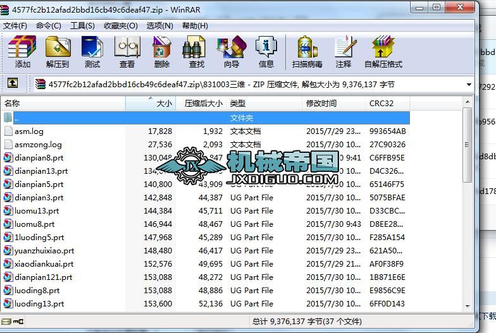Open the 命令(C) menu
This screenshot has height=333, width=496.
[48, 25]
